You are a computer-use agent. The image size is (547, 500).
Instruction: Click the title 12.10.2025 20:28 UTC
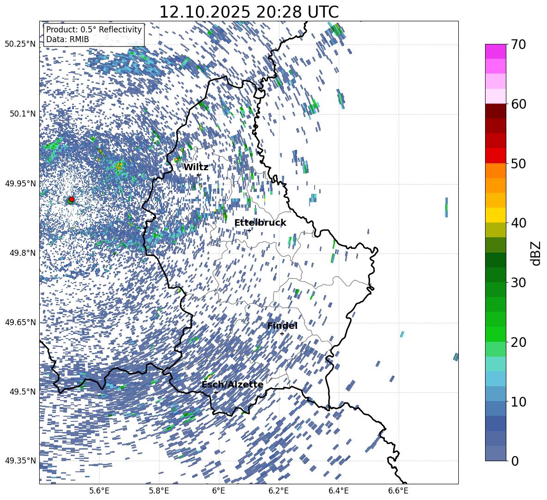[x=249, y=12]
